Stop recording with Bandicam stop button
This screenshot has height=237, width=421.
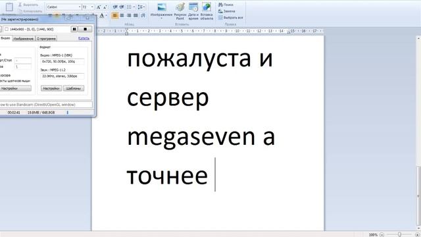point(85,29)
